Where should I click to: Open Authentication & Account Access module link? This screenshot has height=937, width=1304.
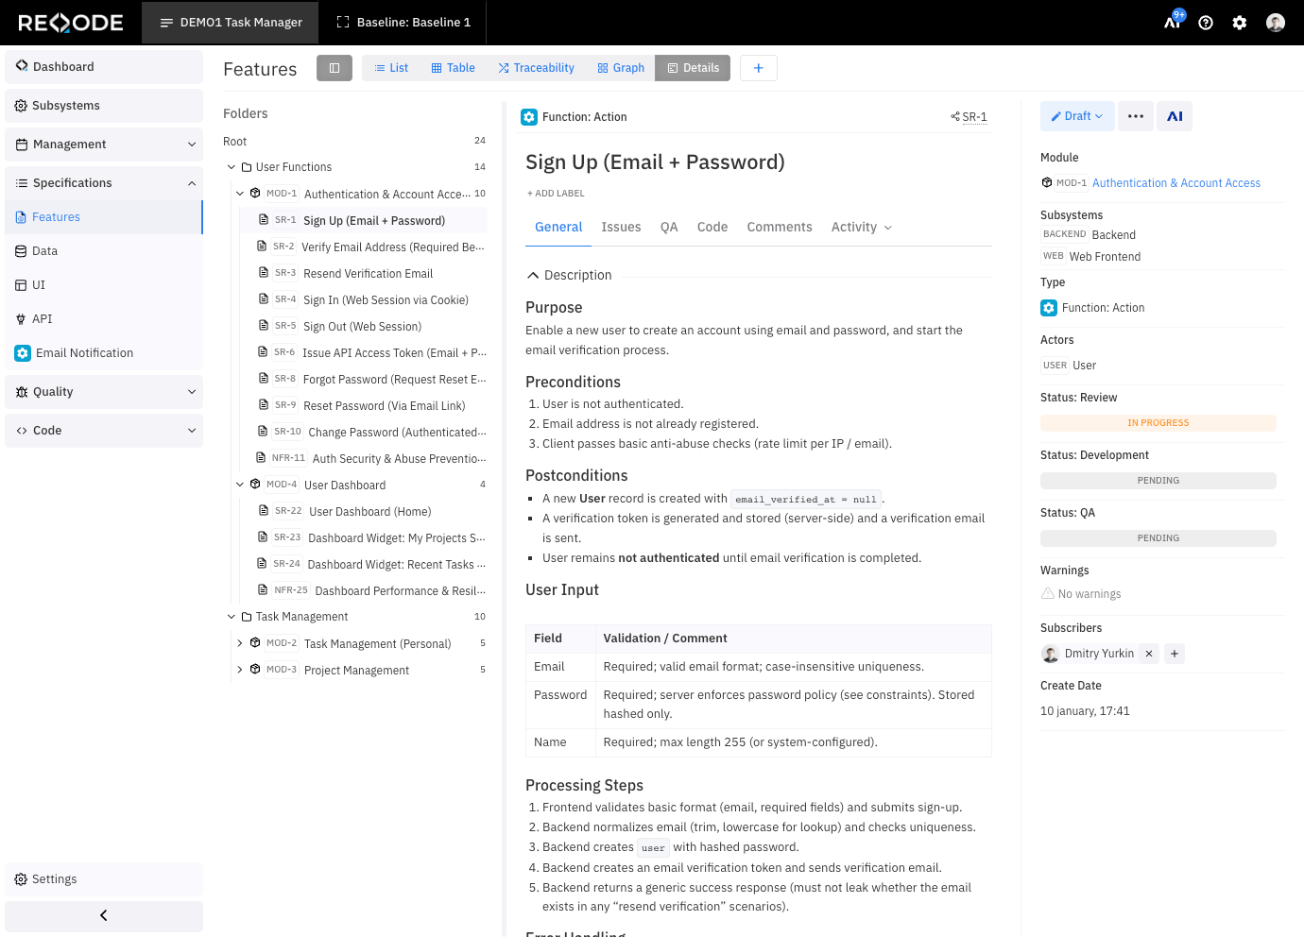click(x=1175, y=183)
